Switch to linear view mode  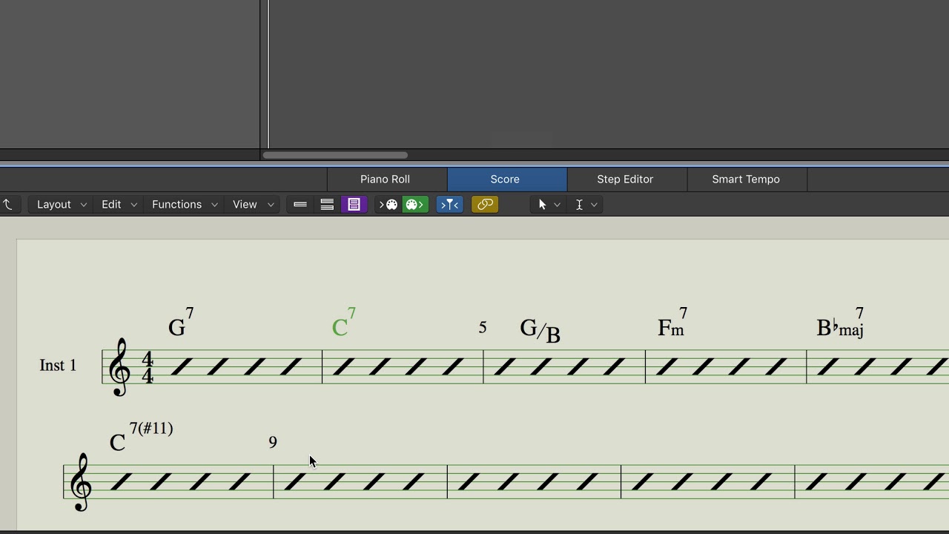click(300, 205)
